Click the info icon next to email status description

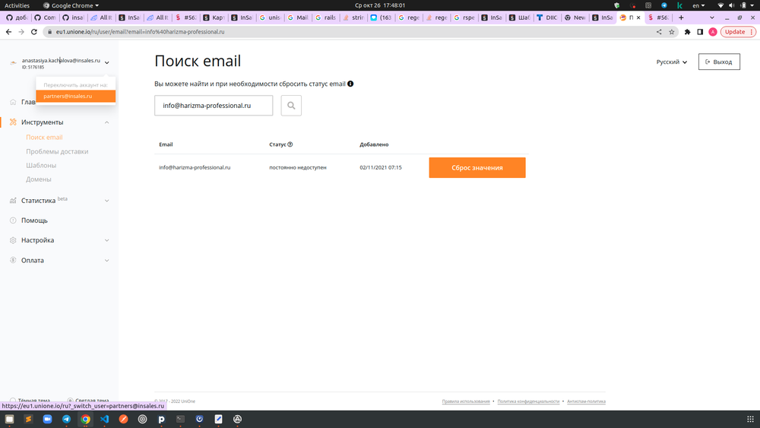coord(350,84)
